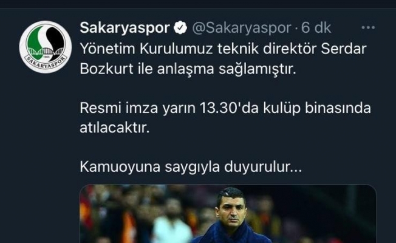The height and width of the screenshot is (243, 396).
Task: Click the blue verified badge icon
Action: point(180,27)
